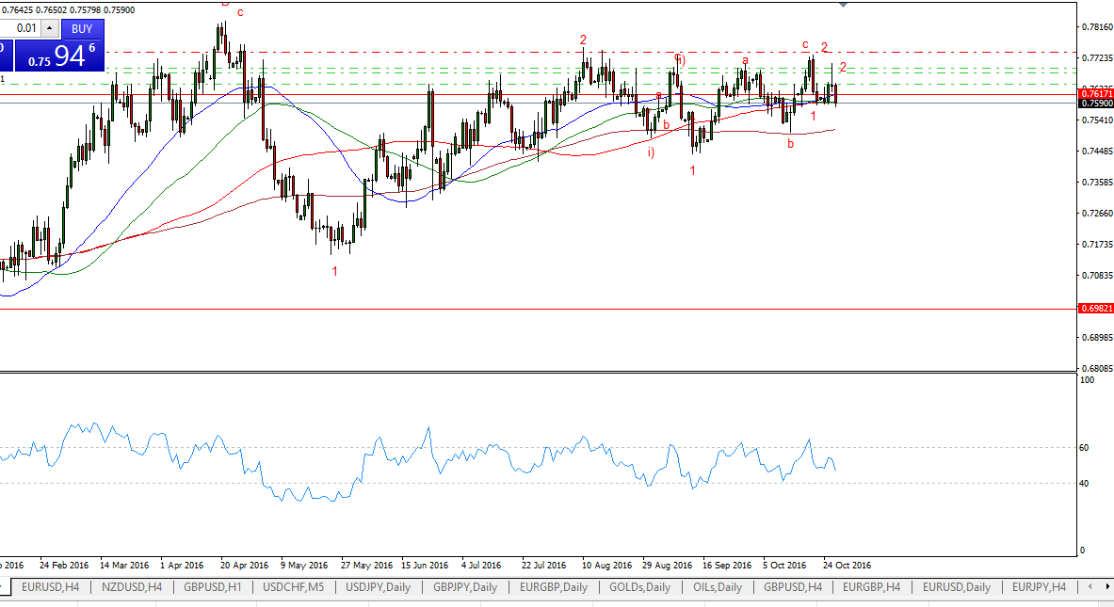The image size is (1114, 607).
Task: Switch to the USDCHF,M5 tab
Action: 295,587
